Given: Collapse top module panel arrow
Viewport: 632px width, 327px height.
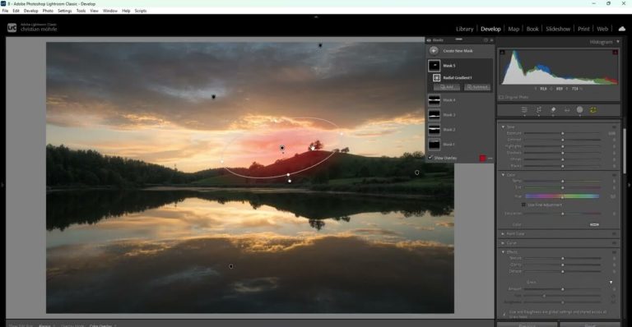Looking at the screenshot, I should click(316, 17).
